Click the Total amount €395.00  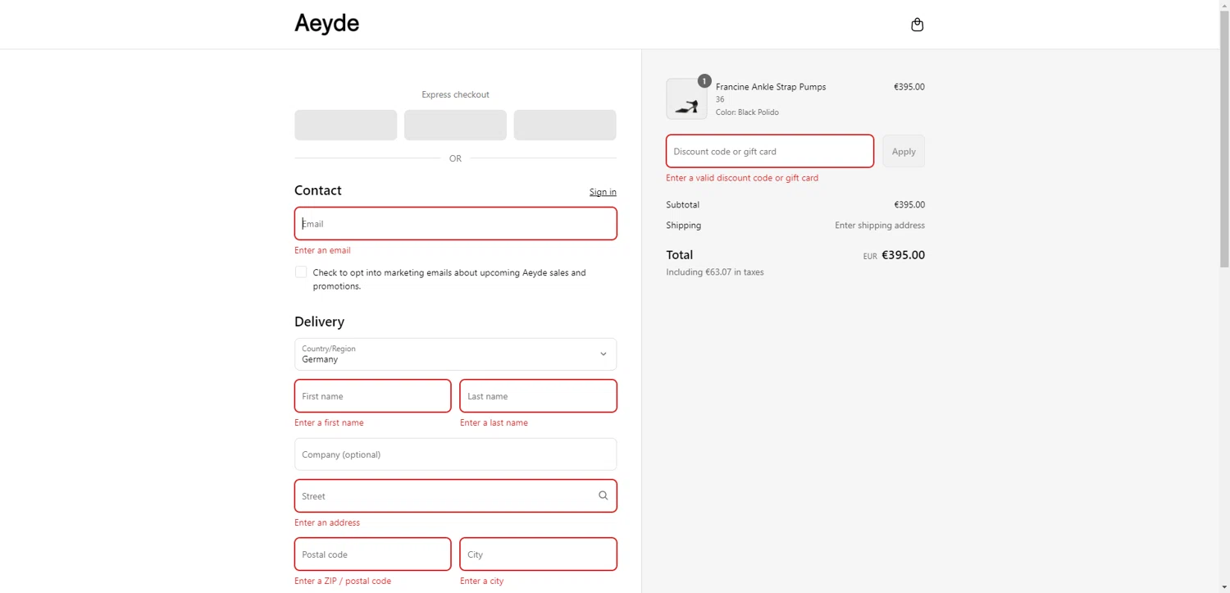pyautogui.click(x=903, y=255)
